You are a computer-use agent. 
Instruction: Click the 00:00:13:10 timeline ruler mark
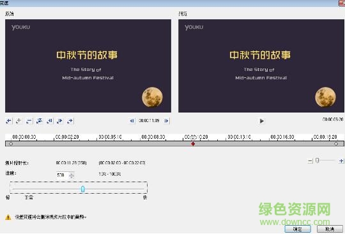tap(239, 137)
